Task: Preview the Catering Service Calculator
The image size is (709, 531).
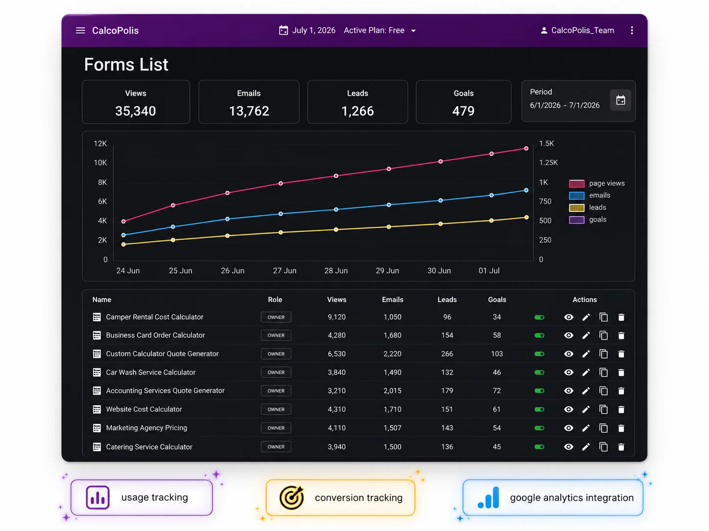Action: 568,447
